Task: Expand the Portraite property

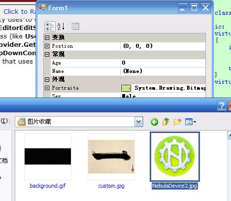Action: tap(47, 88)
